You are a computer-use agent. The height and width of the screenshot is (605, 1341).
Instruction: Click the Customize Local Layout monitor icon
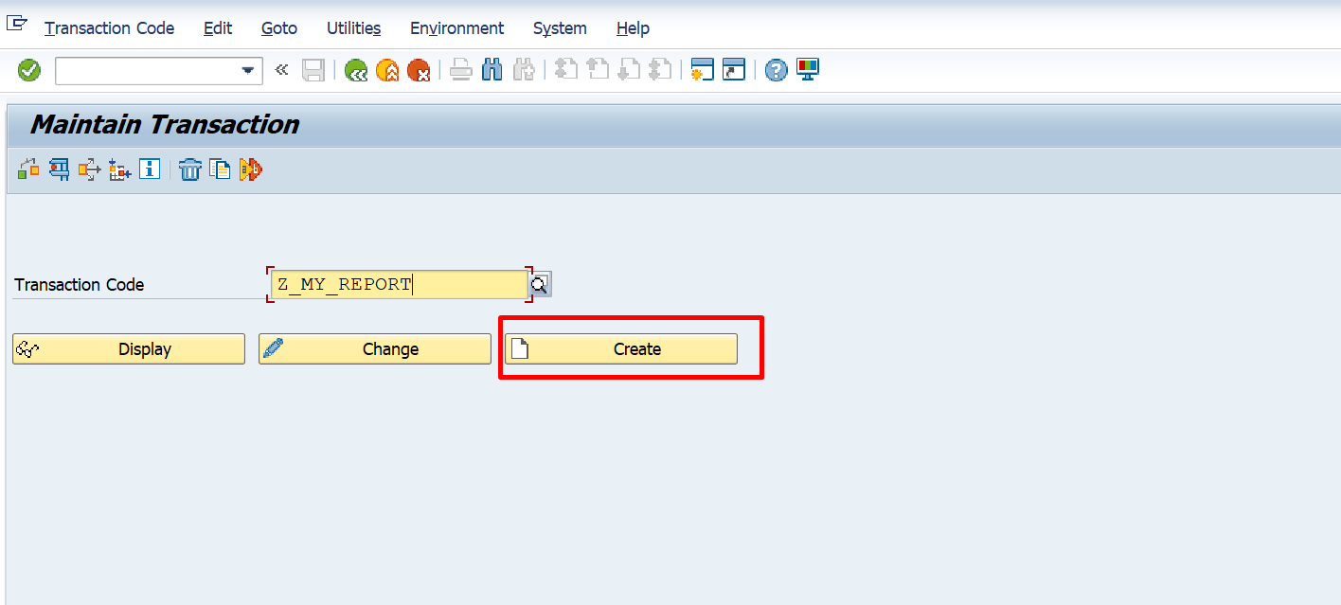(808, 70)
